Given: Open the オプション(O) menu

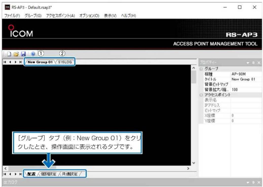Looking at the screenshot, I should tap(89, 16).
